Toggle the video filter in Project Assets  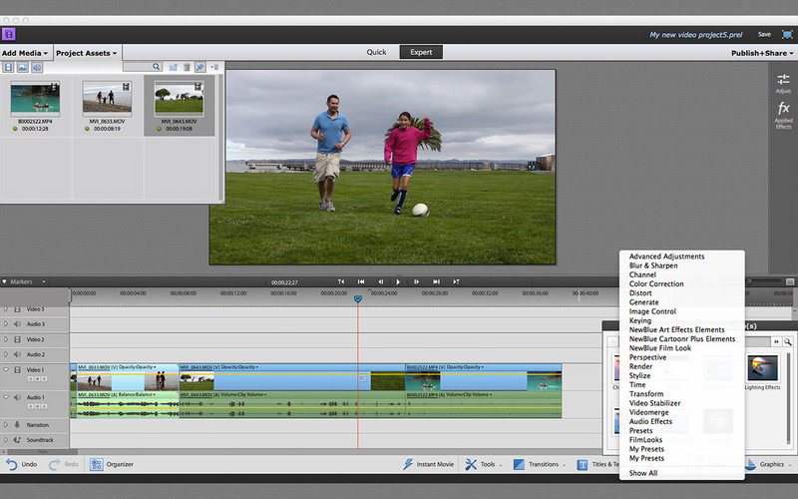[9, 68]
